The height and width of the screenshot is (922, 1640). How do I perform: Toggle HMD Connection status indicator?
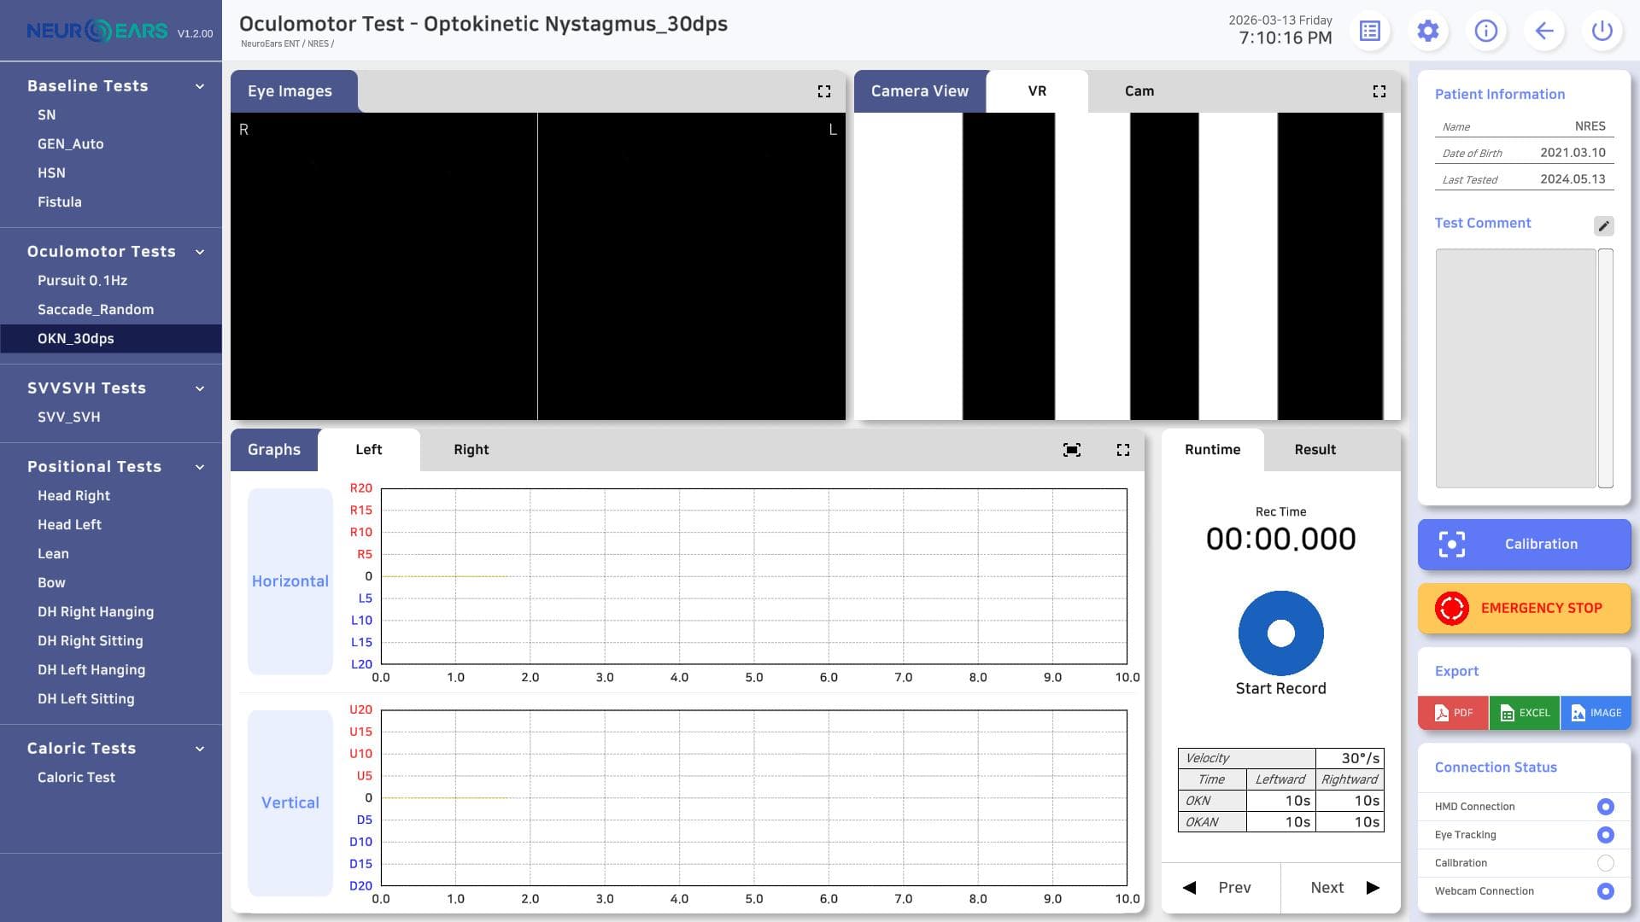pyautogui.click(x=1606, y=807)
